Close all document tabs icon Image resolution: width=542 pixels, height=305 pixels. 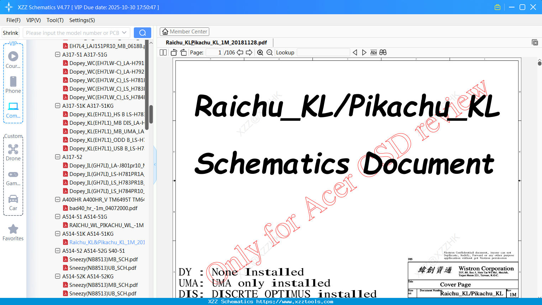click(x=535, y=42)
